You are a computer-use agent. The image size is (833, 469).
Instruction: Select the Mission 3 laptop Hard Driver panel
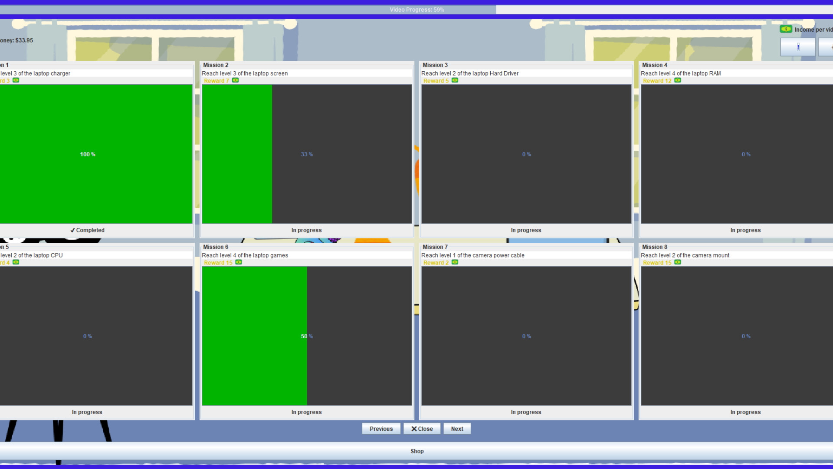pyautogui.click(x=526, y=154)
